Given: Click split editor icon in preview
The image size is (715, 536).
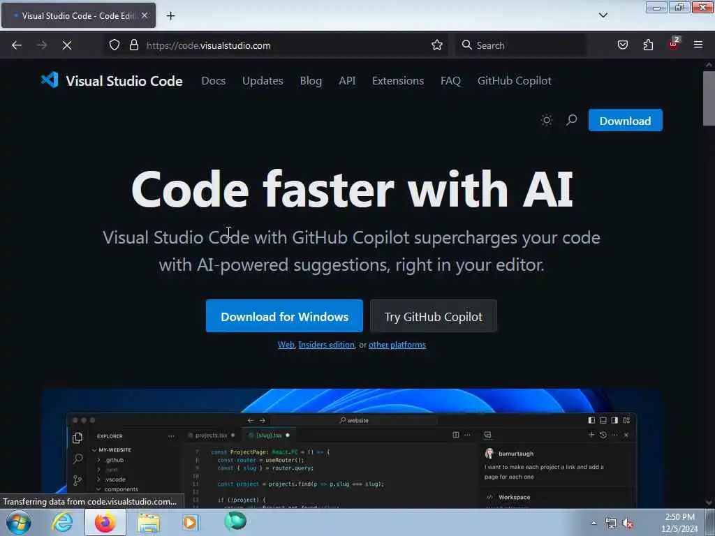Looking at the screenshot, I should pos(455,435).
